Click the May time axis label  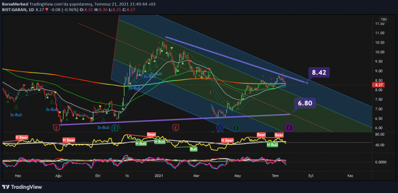(238, 176)
